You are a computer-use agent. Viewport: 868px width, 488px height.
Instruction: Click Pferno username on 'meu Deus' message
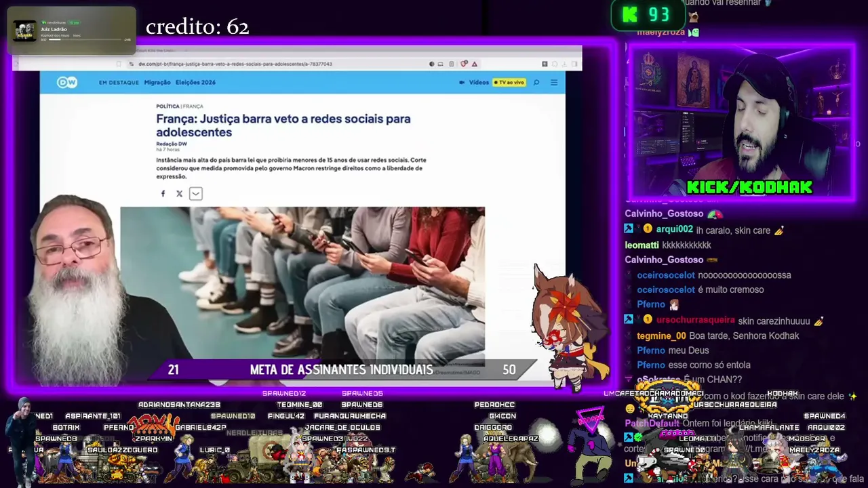tap(651, 350)
